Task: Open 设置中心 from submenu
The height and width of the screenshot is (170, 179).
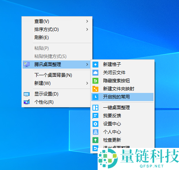Action: pyautogui.click(x=122, y=124)
